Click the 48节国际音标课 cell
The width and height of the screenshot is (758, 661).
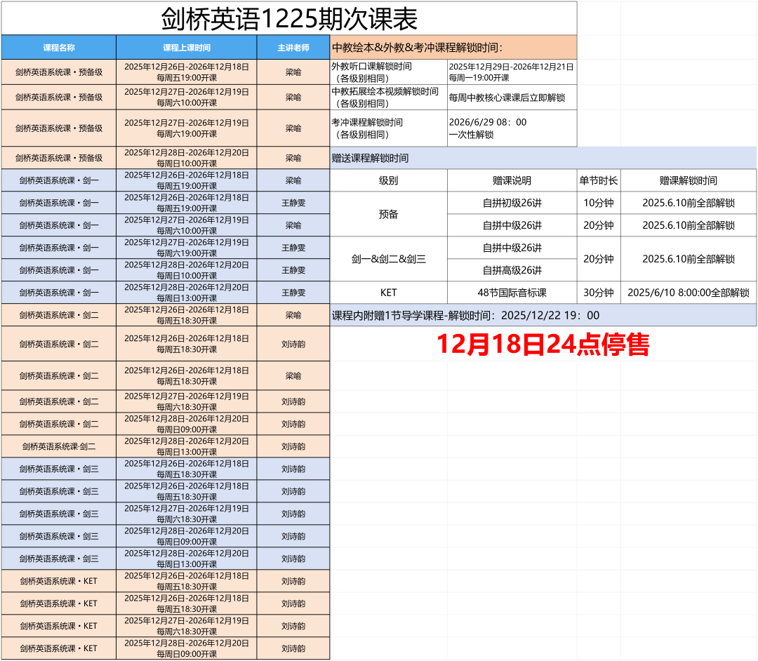[x=512, y=293]
